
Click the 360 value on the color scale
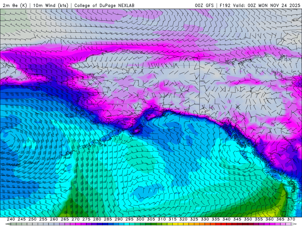(x=270, y=219)
